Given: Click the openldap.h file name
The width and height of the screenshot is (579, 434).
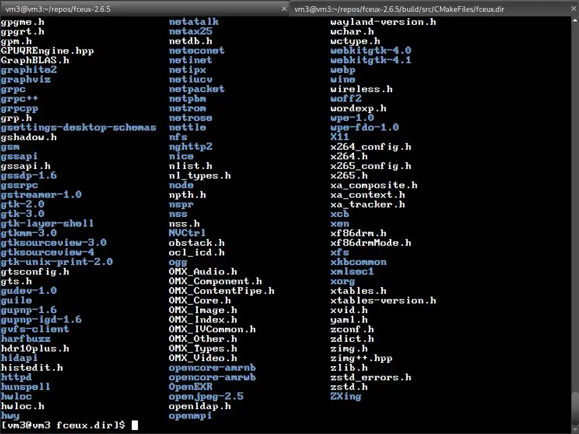Looking at the screenshot, I should [x=200, y=406].
